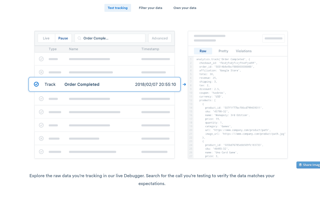Click the analytics.track('Order Completed' code line
The height and width of the screenshot is (205, 320).
pyautogui.click(x=223, y=59)
